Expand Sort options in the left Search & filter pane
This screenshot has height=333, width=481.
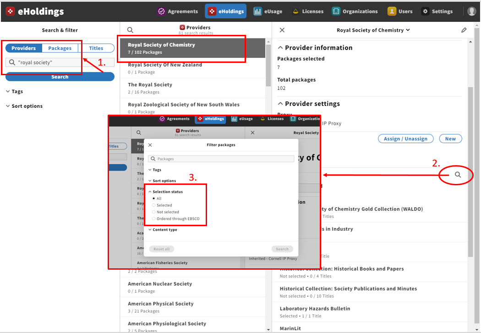point(24,106)
